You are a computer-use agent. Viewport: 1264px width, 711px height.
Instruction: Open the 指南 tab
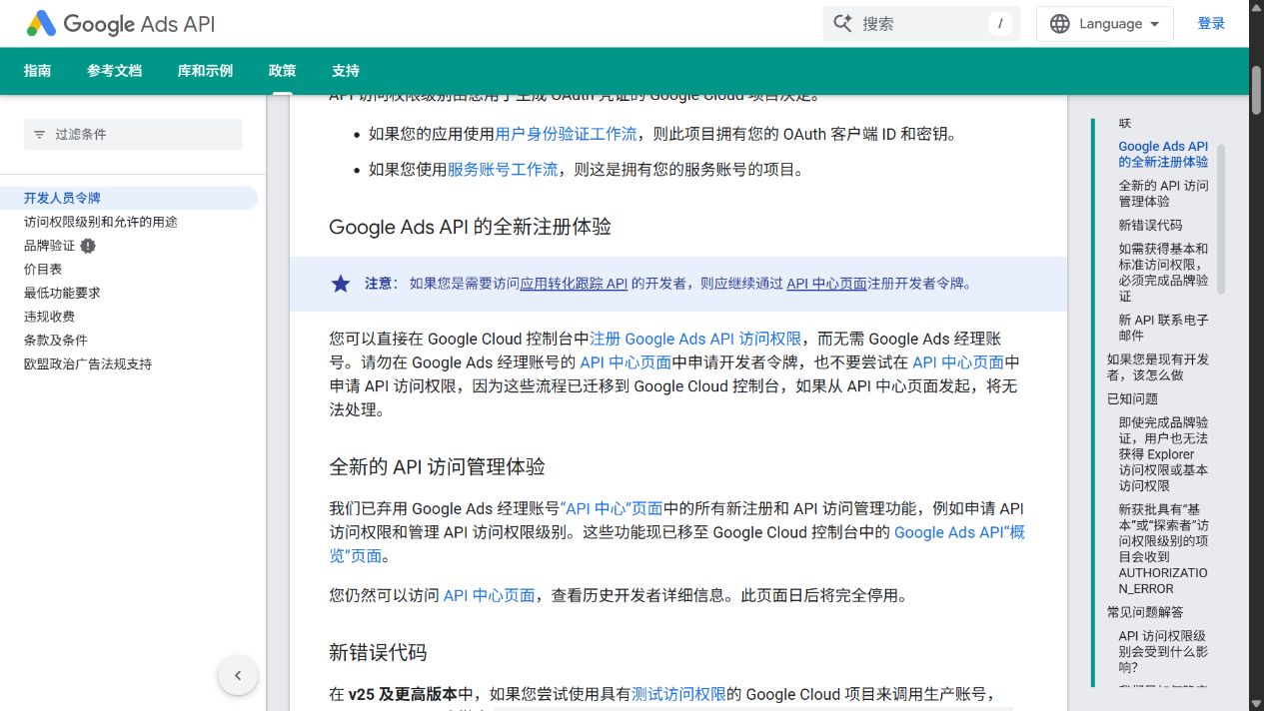[x=38, y=71]
